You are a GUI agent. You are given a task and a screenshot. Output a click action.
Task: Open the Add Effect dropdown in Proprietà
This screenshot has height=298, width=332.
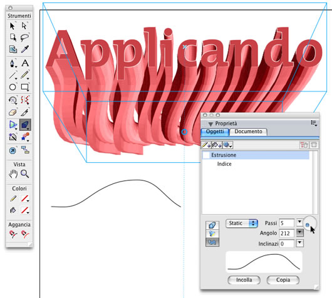point(227,145)
